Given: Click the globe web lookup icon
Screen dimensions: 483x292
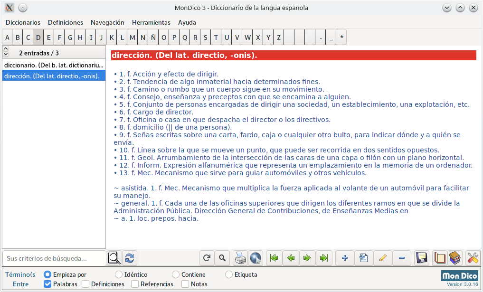Looking at the screenshot, I should coord(256,258).
